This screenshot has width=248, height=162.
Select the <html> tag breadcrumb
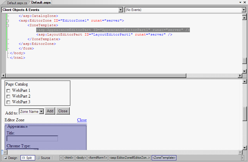pyautogui.click(x=69, y=158)
